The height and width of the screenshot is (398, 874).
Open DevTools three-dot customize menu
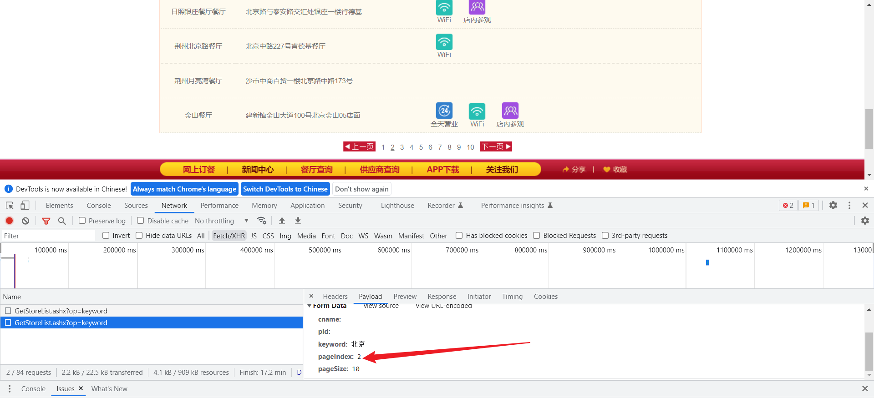849,206
